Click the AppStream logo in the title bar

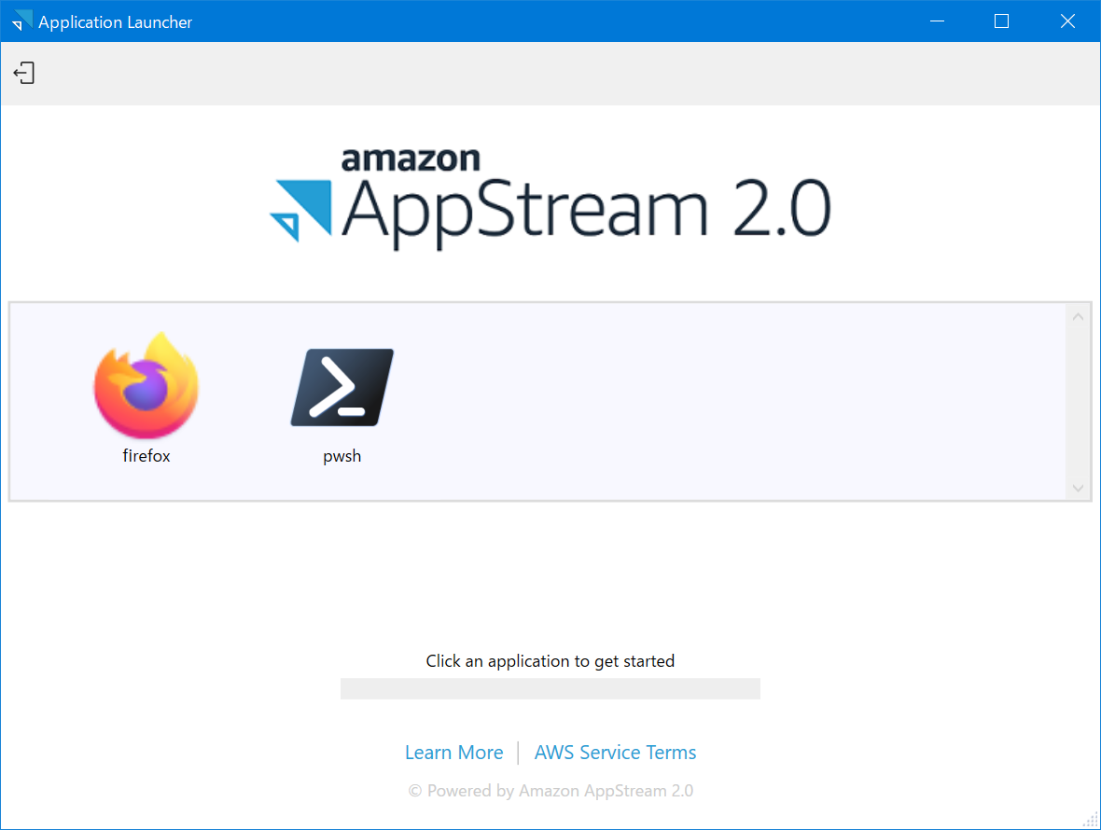pos(19,21)
